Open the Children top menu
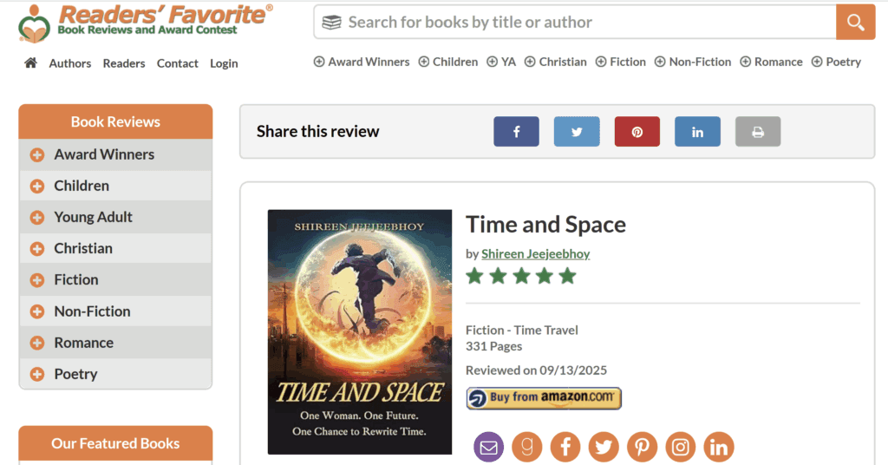Viewport: 888px width, 465px height. tap(448, 62)
